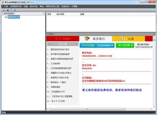Click the 北京市朝阳区 company address line
Image resolution: width=157 pixels, height=115 pixels.
[x=104, y=81]
